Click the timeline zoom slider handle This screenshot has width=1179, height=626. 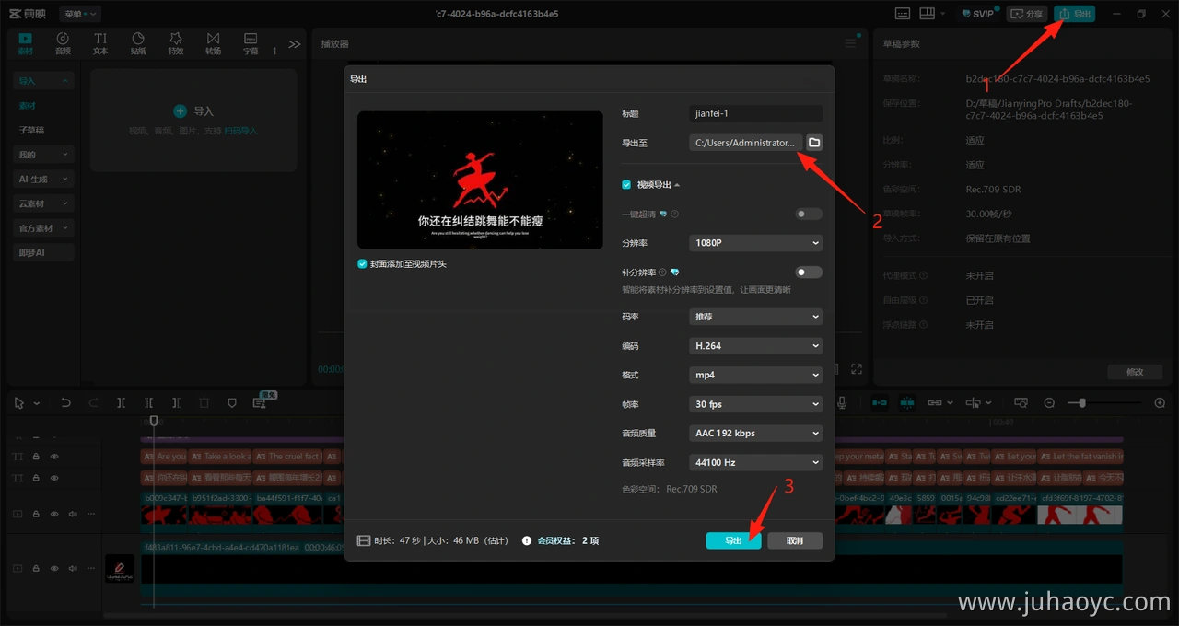click(x=1082, y=403)
